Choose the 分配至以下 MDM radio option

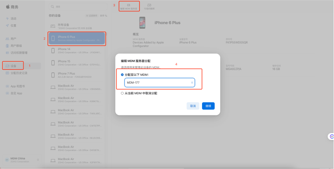pyautogui.click(x=122, y=75)
